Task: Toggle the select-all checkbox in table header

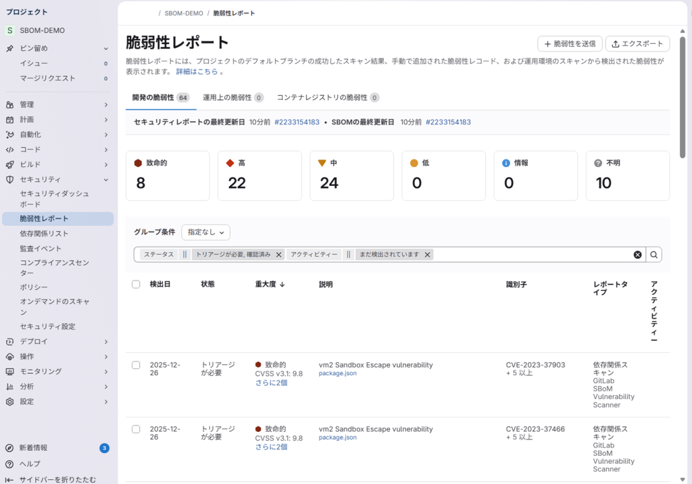Action: click(136, 285)
